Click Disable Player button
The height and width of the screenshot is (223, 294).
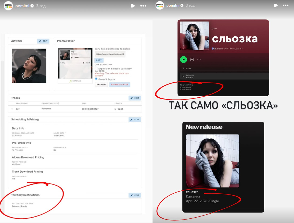(120, 85)
